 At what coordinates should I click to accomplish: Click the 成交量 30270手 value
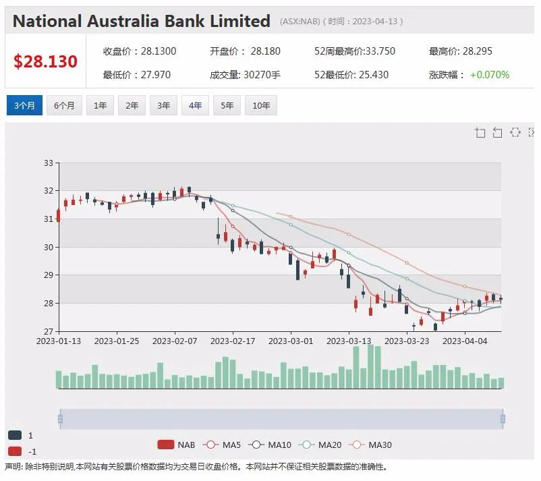(245, 74)
